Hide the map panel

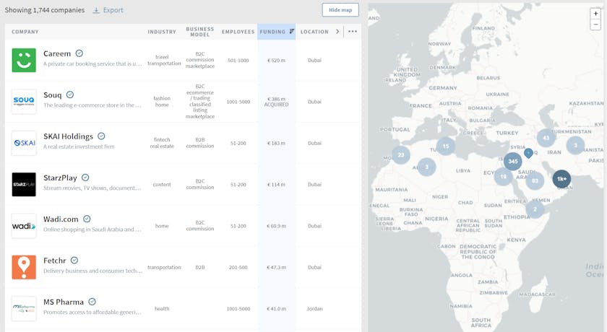pos(340,10)
